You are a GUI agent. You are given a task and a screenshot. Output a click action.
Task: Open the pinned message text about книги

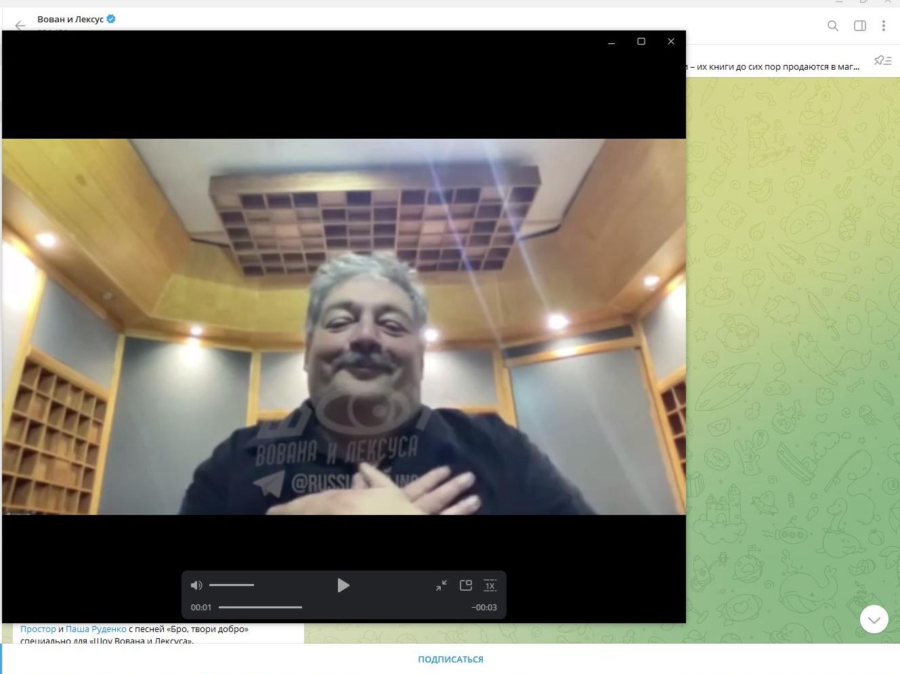[772, 67]
